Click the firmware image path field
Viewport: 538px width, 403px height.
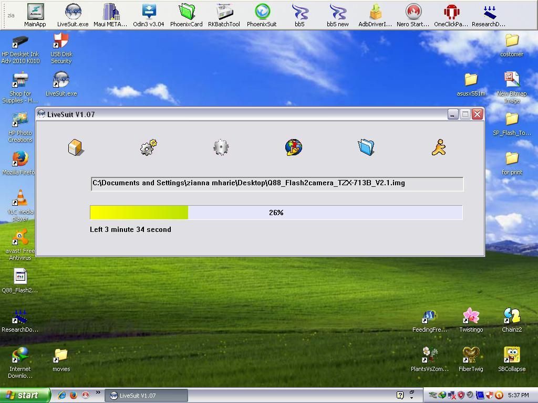(276, 183)
